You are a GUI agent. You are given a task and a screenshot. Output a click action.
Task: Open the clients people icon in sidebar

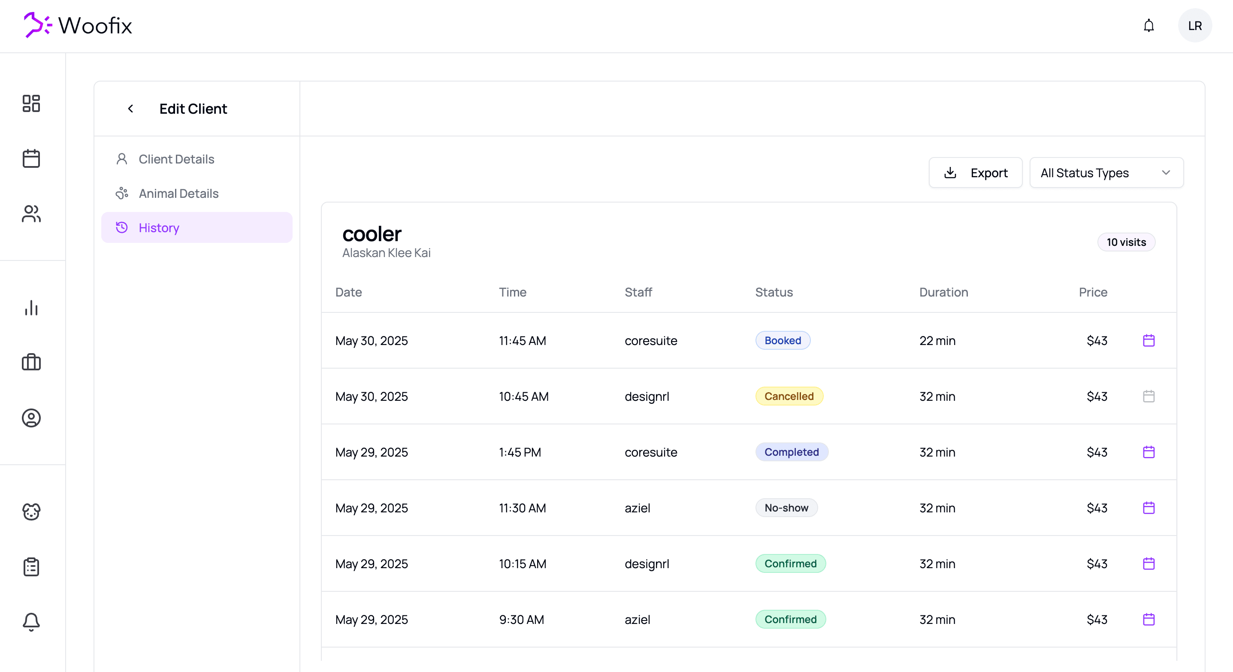pos(31,213)
